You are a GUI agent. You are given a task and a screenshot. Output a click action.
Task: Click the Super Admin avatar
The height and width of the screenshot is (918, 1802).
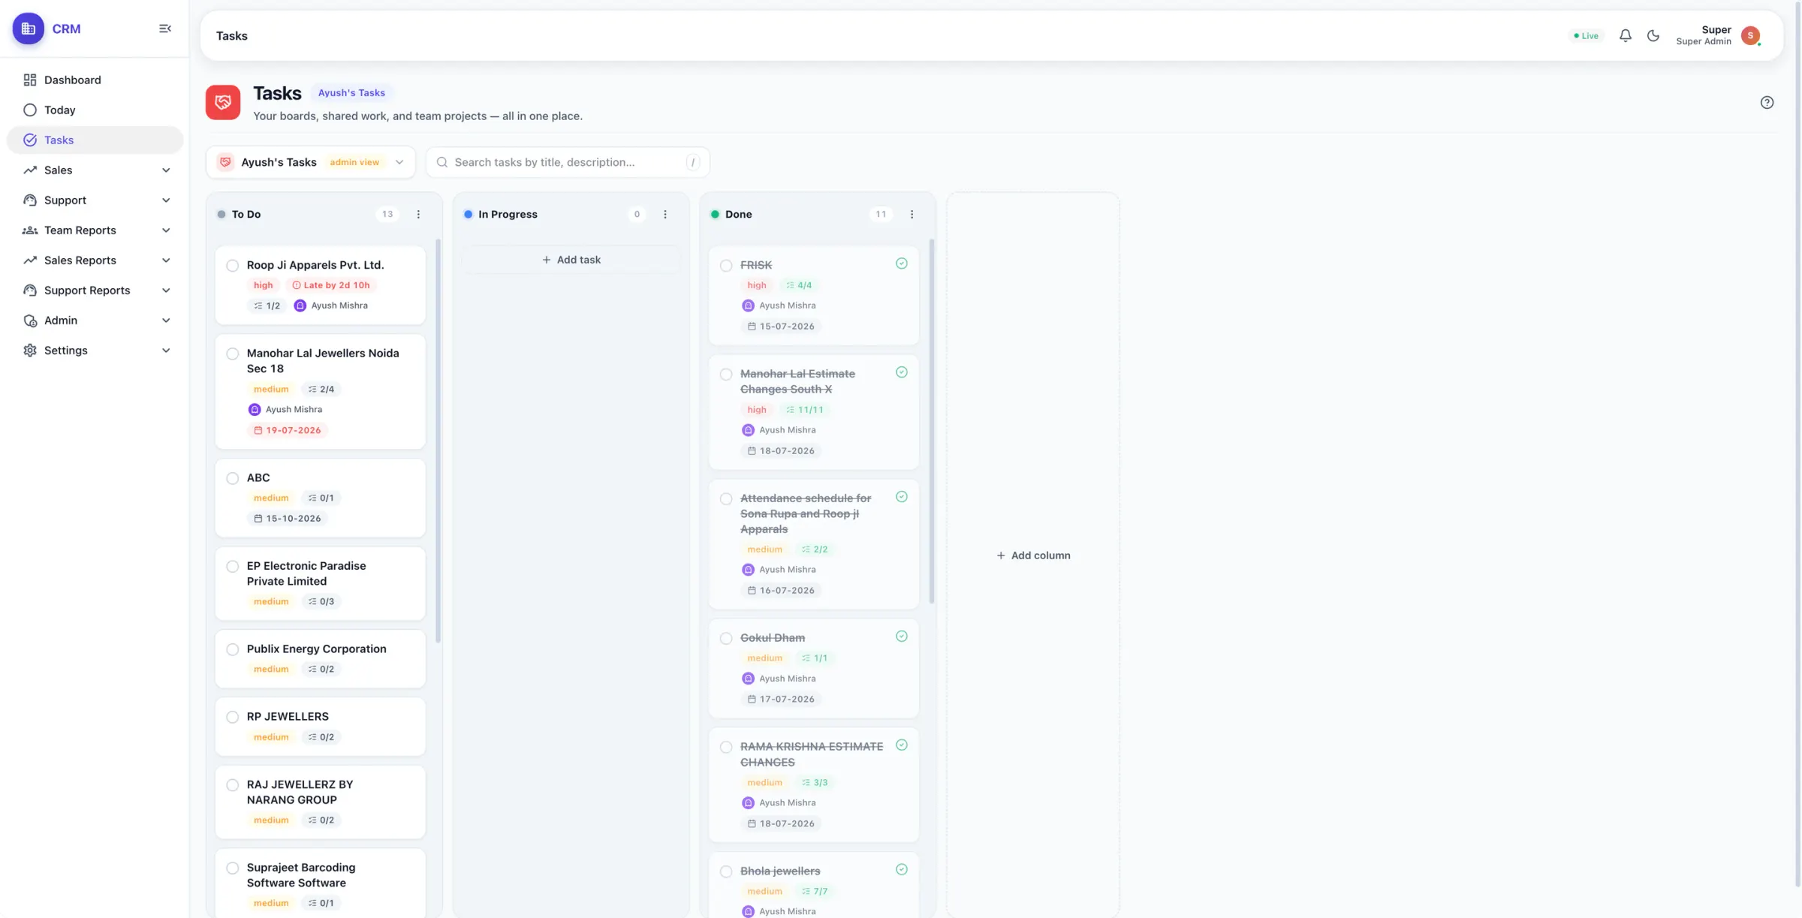pos(1750,35)
